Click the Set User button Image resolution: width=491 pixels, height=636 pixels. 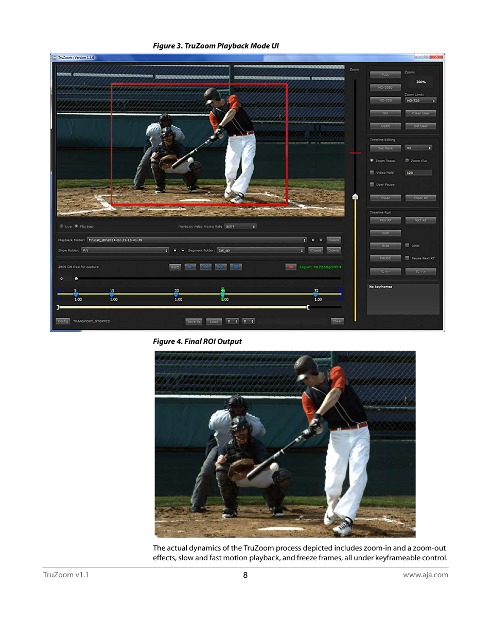(420, 126)
